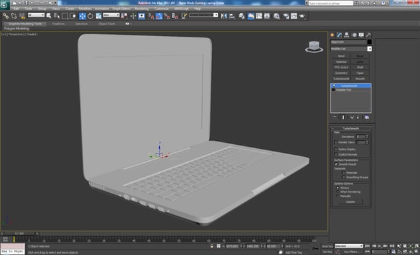Open the key mode Selected dropdown
Image resolution: width=420 pixels, height=255 pixels.
(349, 246)
